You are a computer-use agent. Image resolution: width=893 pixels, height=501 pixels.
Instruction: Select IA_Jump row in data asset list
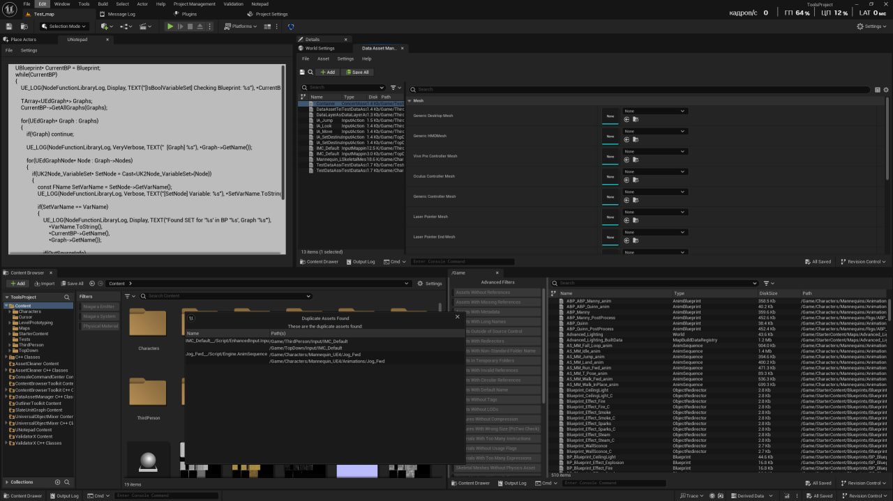[x=352, y=120]
